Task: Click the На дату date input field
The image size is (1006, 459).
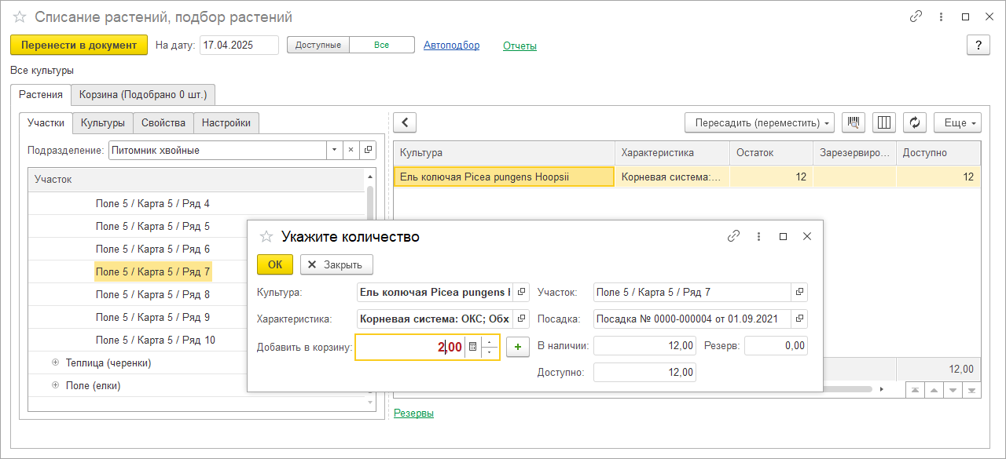Action: [x=239, y=46]
